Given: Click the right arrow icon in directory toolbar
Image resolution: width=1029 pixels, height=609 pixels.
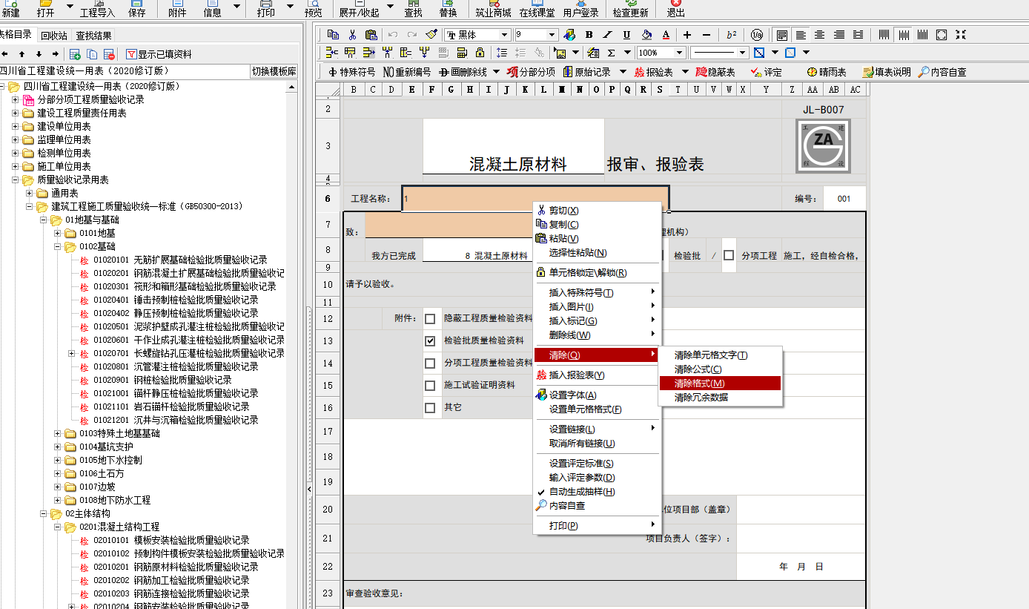Looking at the screenshot, I should pyautogui.click(x=56, y=54).
